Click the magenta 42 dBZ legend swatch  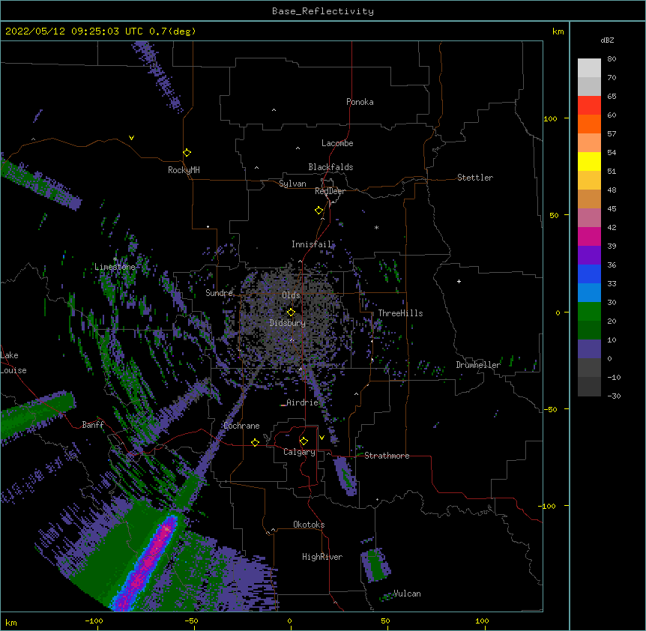(589, 236)
